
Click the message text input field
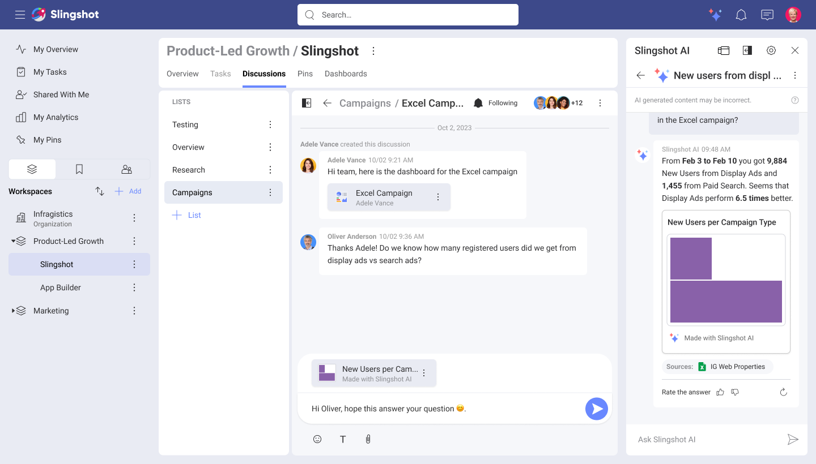(442, 409)
